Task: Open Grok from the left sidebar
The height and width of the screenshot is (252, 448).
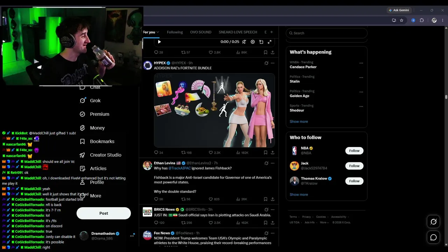Action: [90, 100]
